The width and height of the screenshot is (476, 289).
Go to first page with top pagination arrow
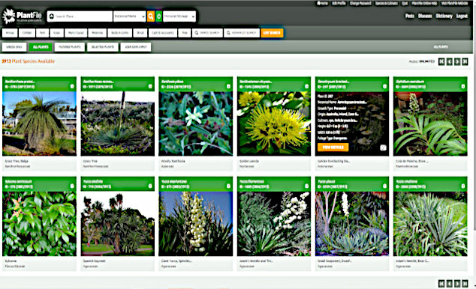tap(441, 61)
